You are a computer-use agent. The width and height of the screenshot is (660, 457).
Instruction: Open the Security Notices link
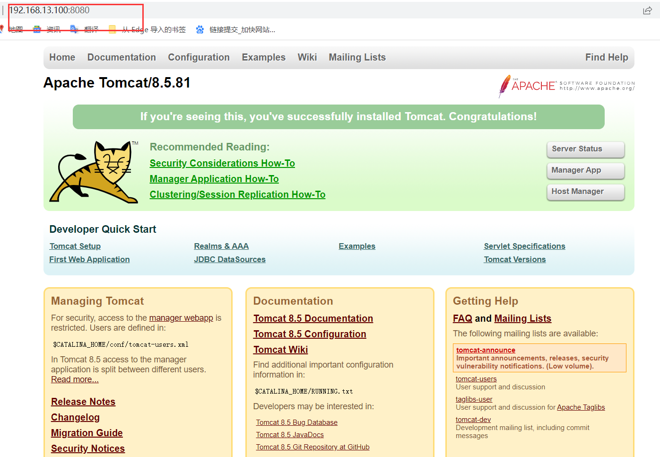pos(88,448)
